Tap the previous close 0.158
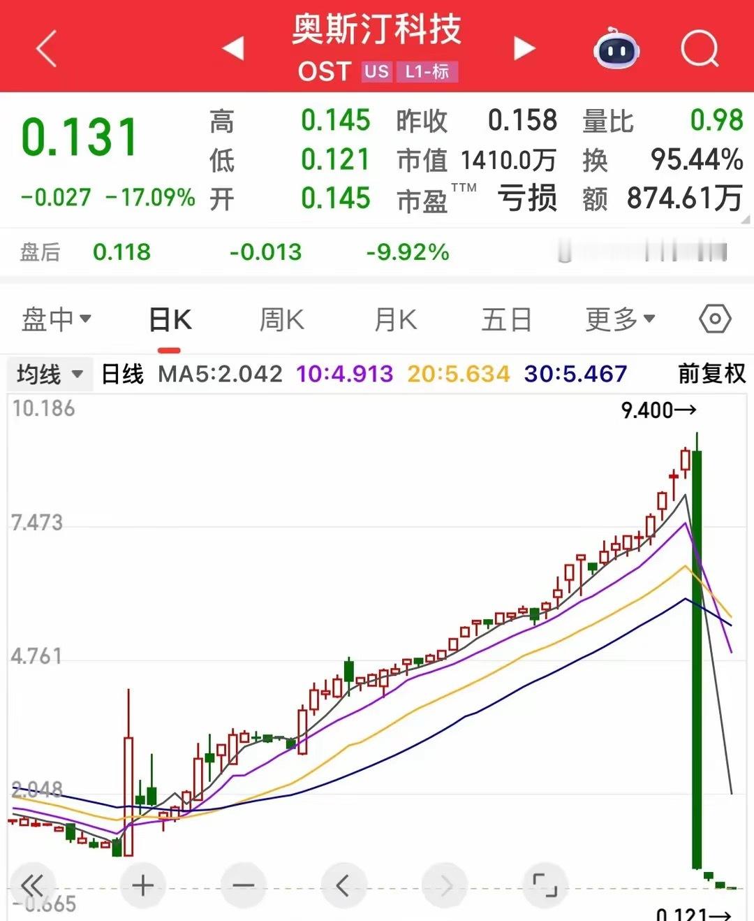Screen dimensions: 754x921 [x=522, y=120]
